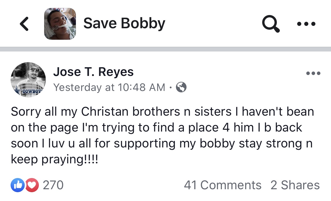View the 2 Shares list
331x201 pixels.
click(295, 185)
